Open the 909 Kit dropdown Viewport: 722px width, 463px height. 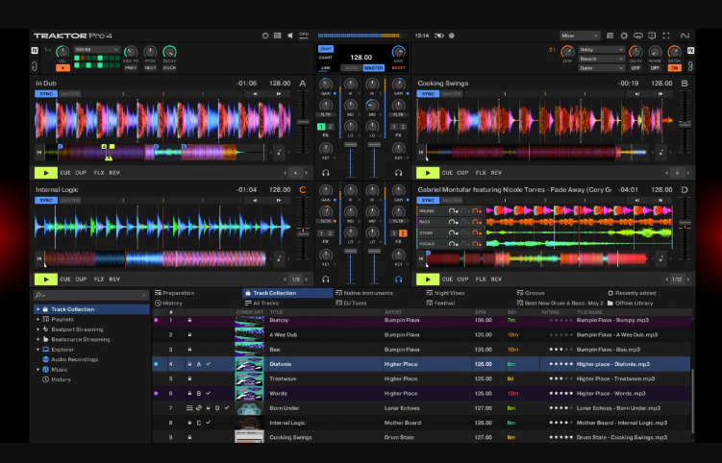click(x=97, y=49)
